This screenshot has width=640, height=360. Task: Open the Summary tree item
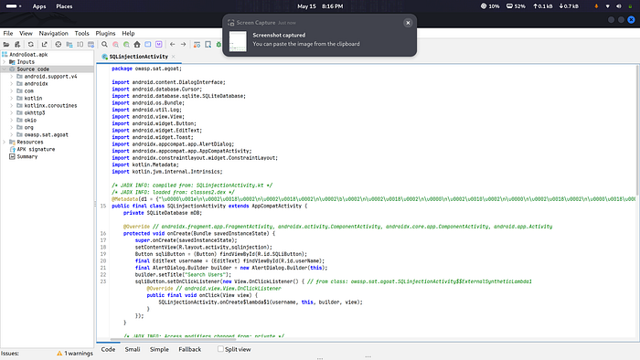[23, 157]
